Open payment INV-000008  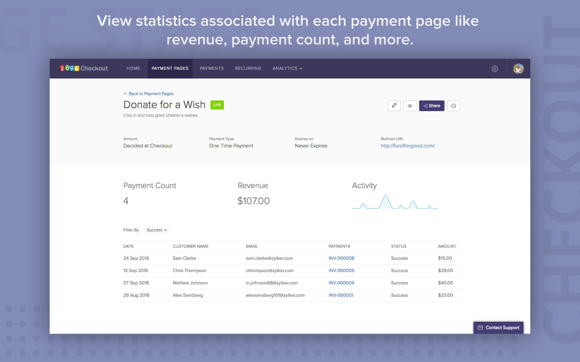[341, 258]
